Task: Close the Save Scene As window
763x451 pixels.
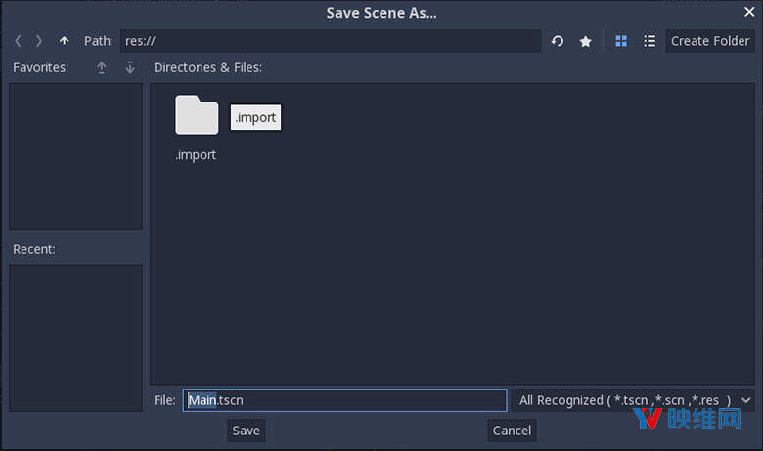Action: pos(748,13)
